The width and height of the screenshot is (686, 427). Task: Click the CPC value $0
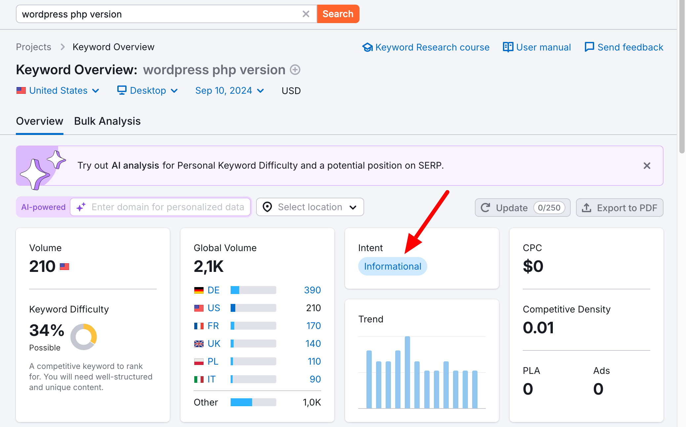pyautogui.click(x=533, y=266)
